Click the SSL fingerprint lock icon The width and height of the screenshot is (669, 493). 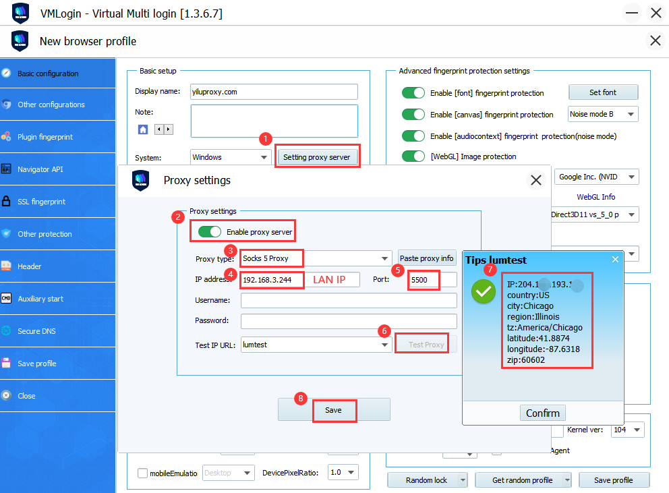pos(6,201)
